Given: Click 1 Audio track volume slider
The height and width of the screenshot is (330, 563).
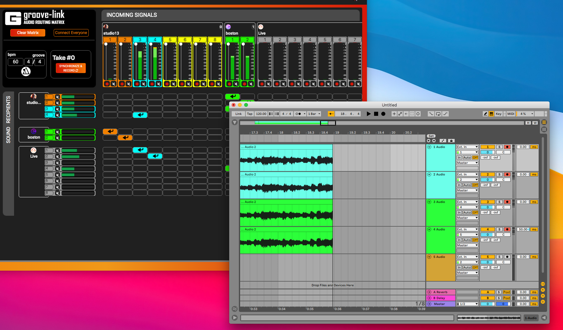Looking at the screenshot, I should [488, 152].
